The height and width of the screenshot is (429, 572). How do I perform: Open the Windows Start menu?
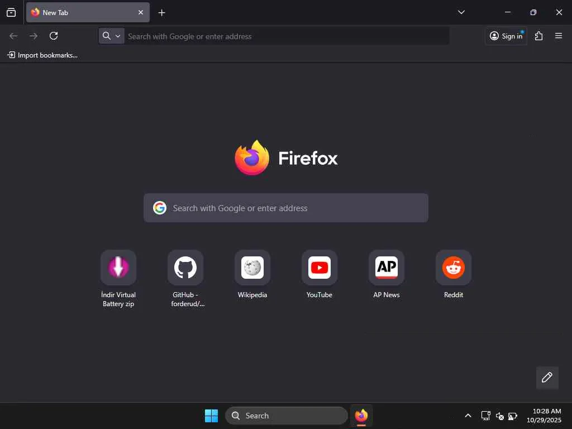[211, 416]
